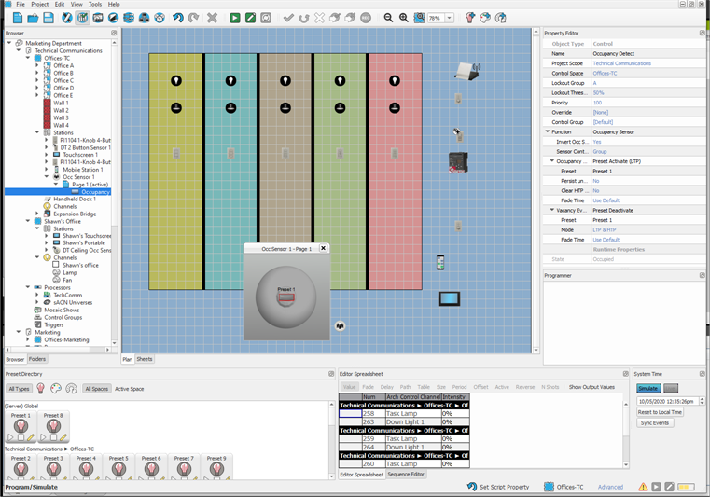The width and height of the screenshot is (710, 497).
Task: Click the Undo arrow in the toolbar
Action: [177, 18]
